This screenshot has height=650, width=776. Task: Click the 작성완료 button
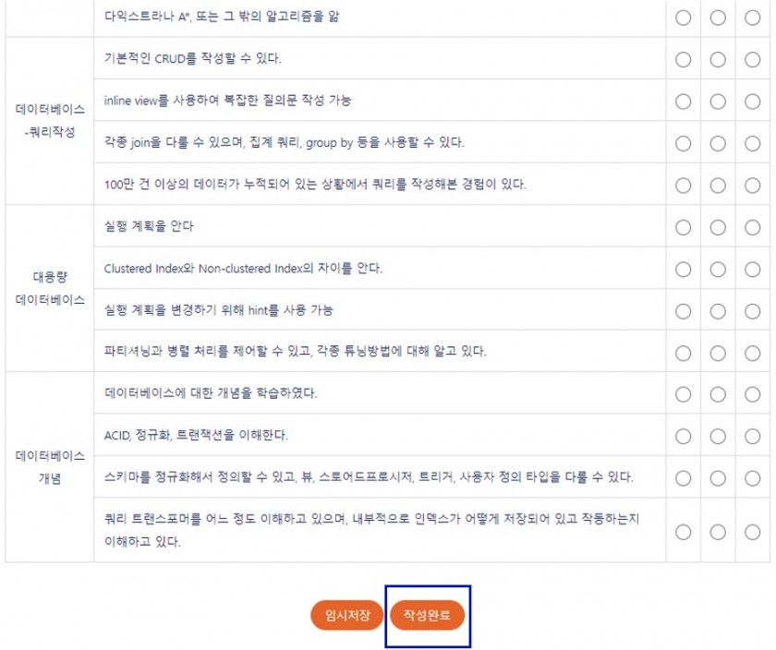click(x=427, y=615)
